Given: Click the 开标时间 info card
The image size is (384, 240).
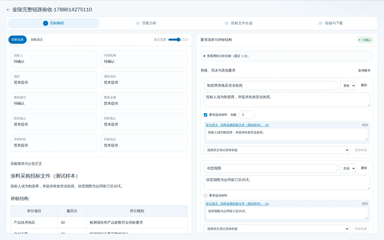Looking at the screenshot, I should 54,143.
